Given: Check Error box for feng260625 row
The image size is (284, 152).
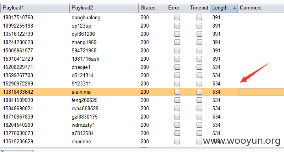Looking at the screenshot, I should (x=177, y=100).
